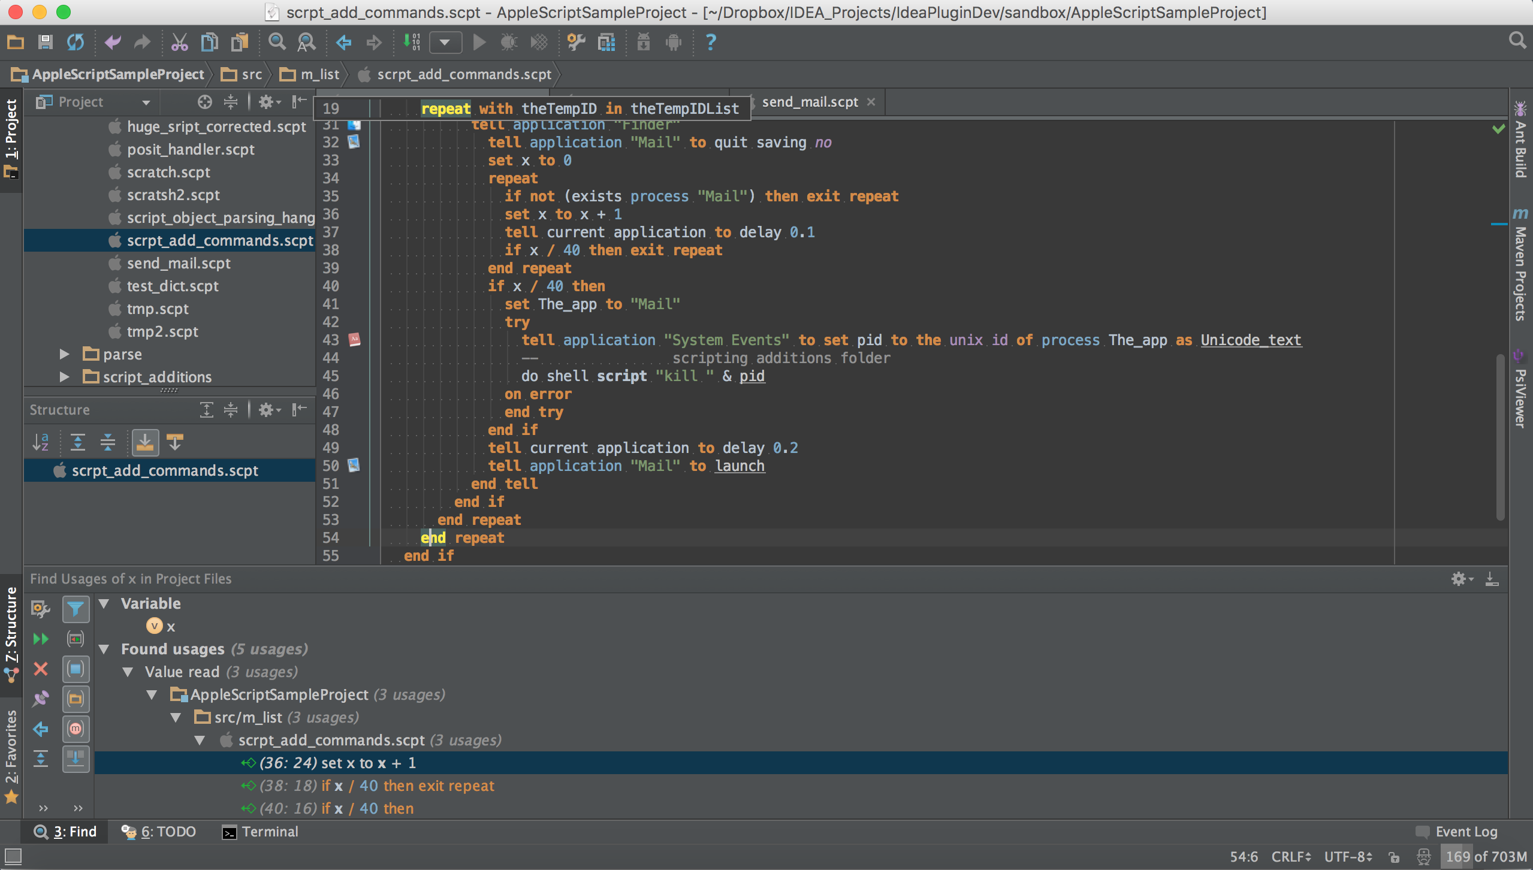The width and height of the screenshot is (1533, 870).
Task: Toggle the usage filter funnel button
Action: [x=76, y=609]
